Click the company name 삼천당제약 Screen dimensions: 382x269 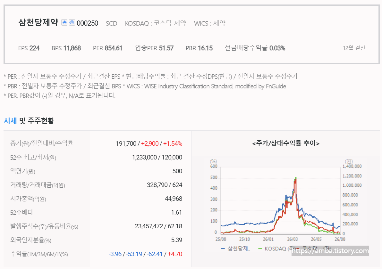click(38, 23)
